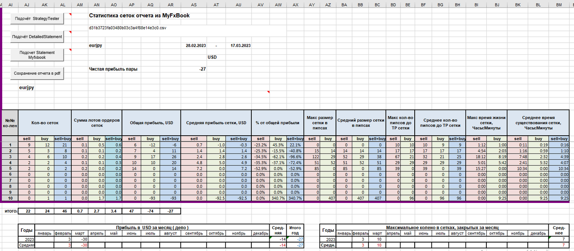Image resolution: width=574 pixels, height=251 pixels.
Task: Select the октябрь header in the Максимальное колено table
Action: [x=497, y=233]
